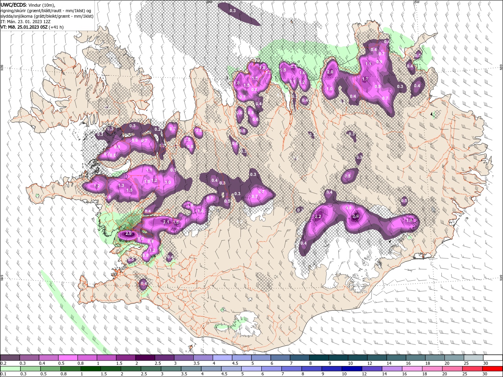Image resolution: width=503 pixels, height=377 pixels.
Task: Select light blue upper swatch starting at 4
Action: pos(222,358)
